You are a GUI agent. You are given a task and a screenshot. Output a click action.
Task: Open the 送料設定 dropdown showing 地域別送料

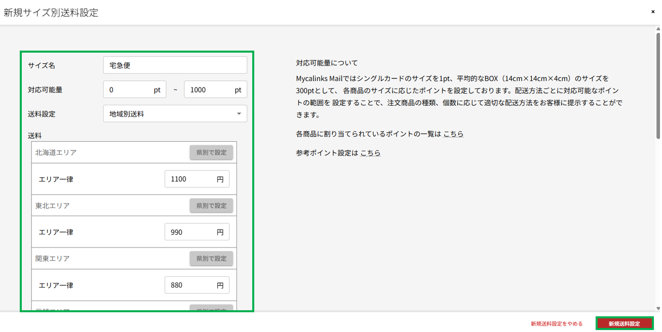pyautogui.click(x=170, y=114)
